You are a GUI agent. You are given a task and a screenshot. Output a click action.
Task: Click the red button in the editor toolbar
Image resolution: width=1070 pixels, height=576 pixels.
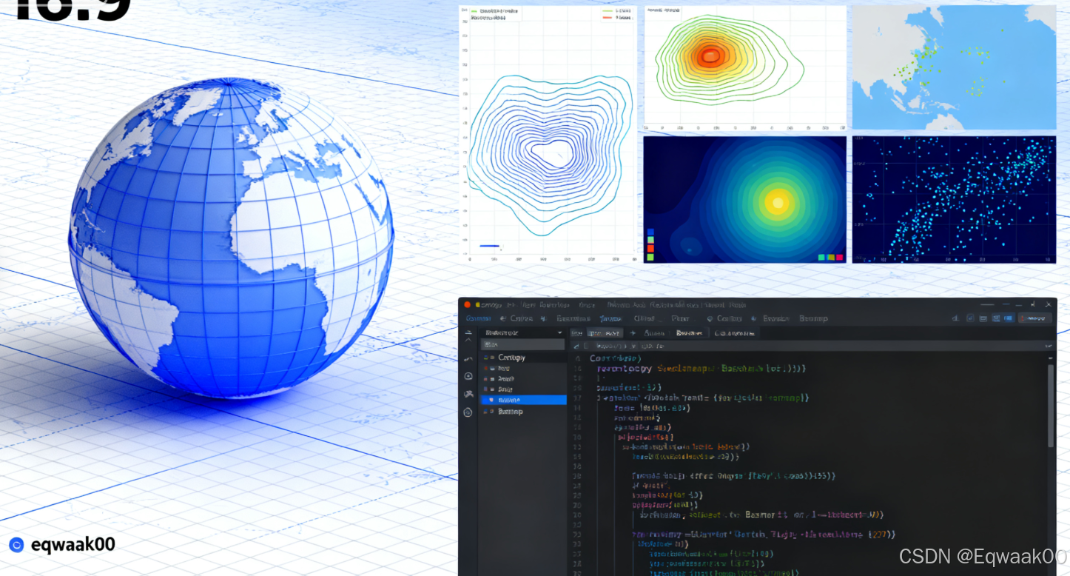tap(1034, 318)
